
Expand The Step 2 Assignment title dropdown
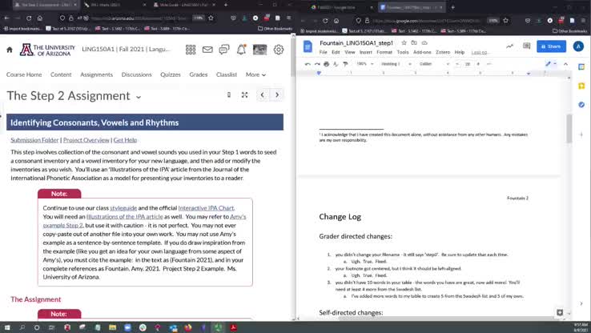pos(139,97)
